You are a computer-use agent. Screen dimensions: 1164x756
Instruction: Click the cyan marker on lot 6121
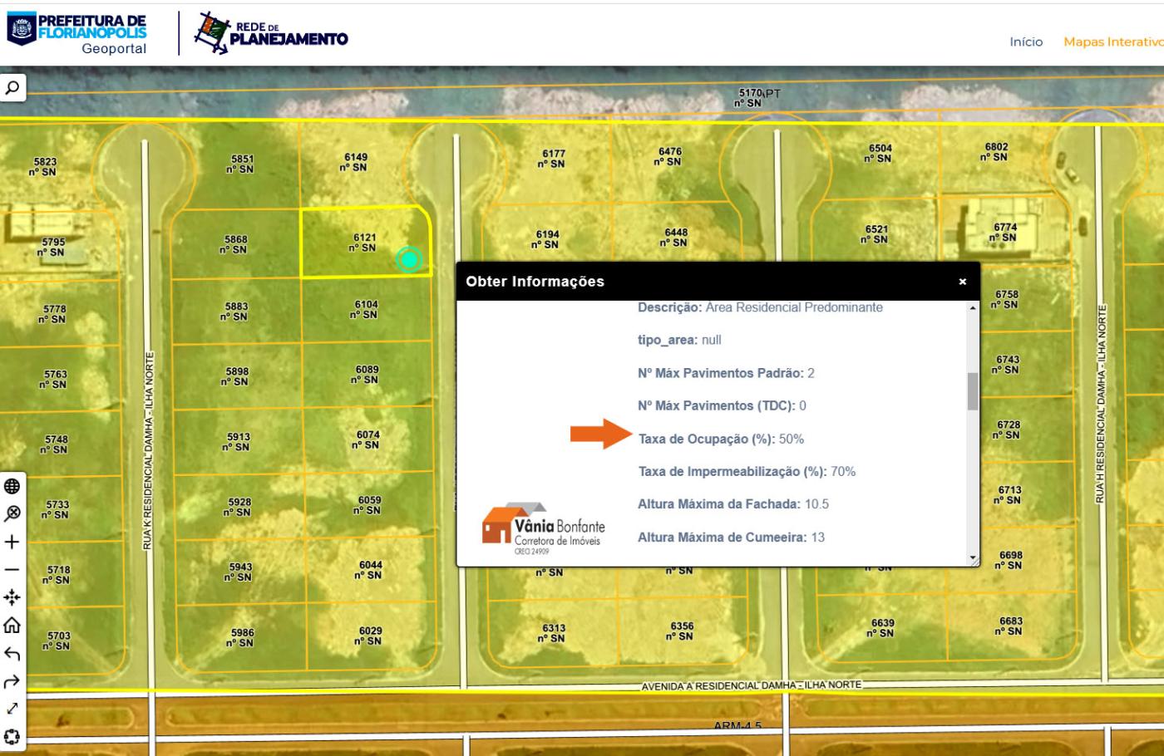click(409, 260)
